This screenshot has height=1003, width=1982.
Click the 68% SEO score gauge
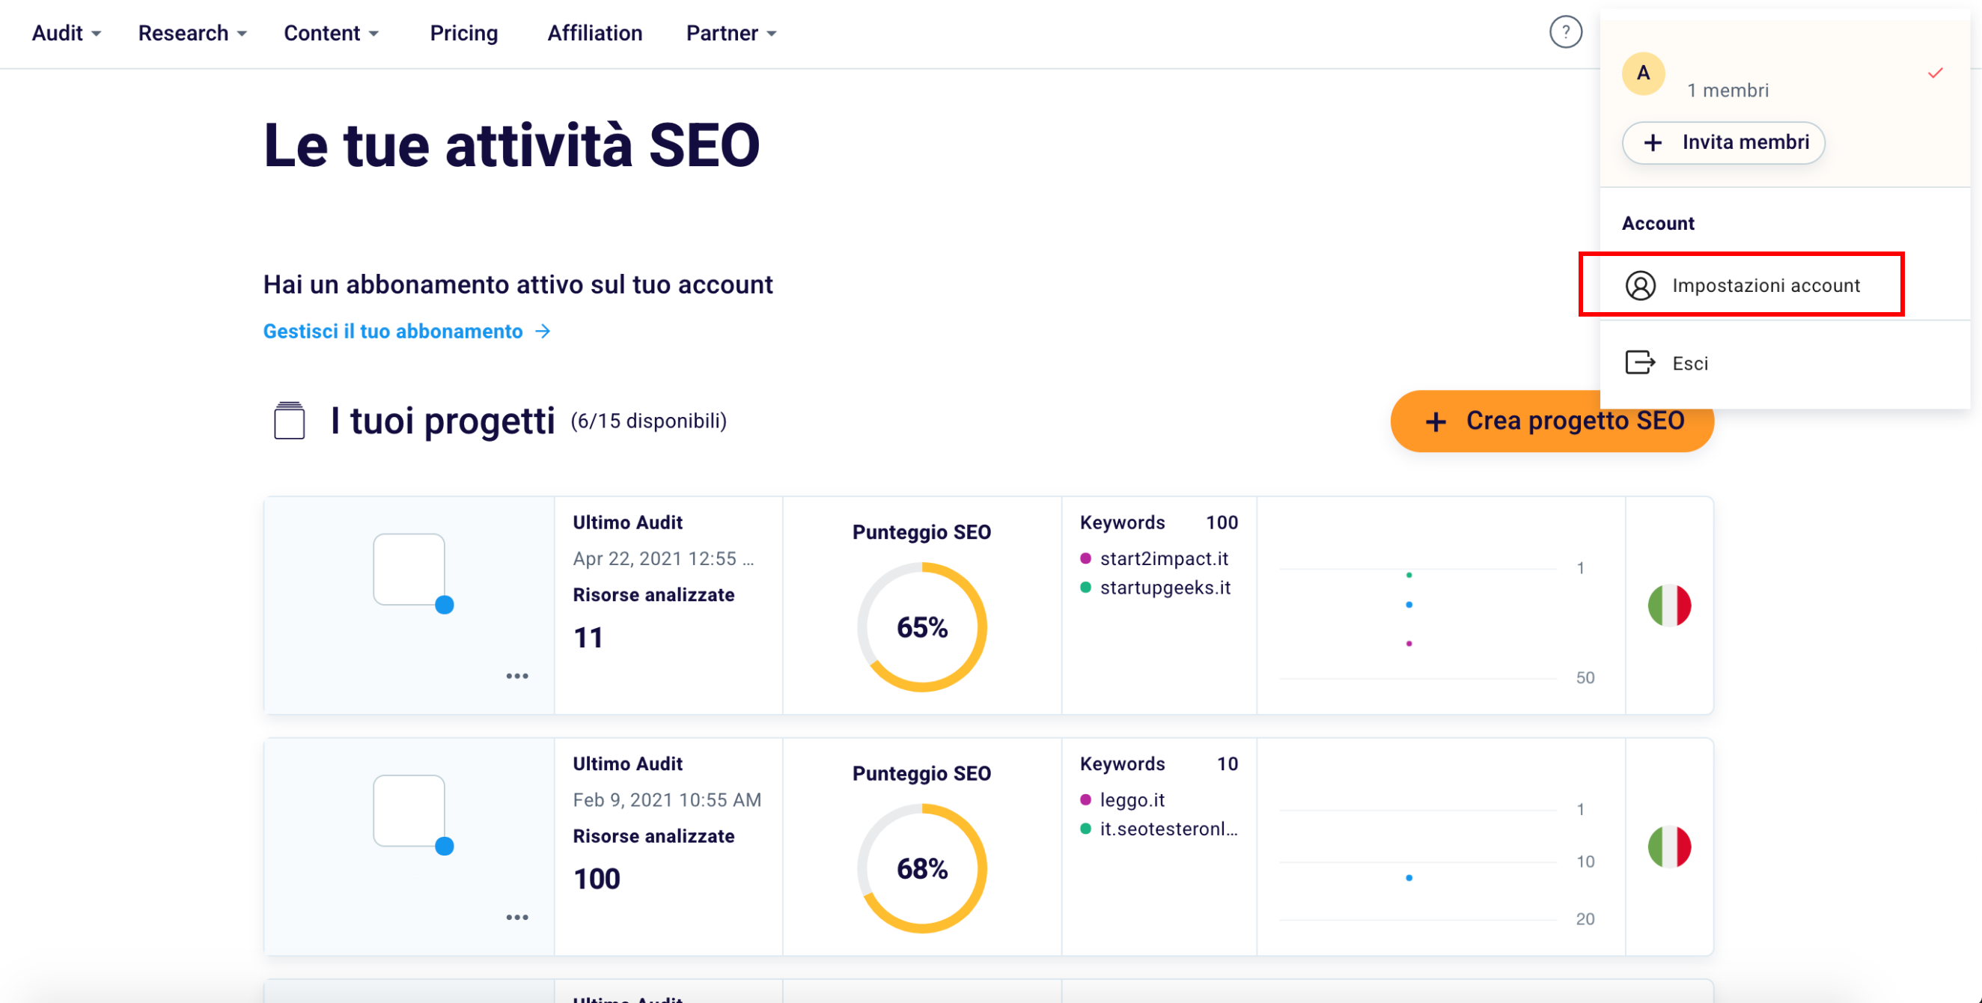tap(921, 868)
